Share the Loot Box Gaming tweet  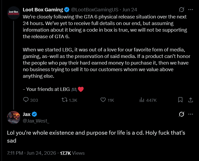191,100
